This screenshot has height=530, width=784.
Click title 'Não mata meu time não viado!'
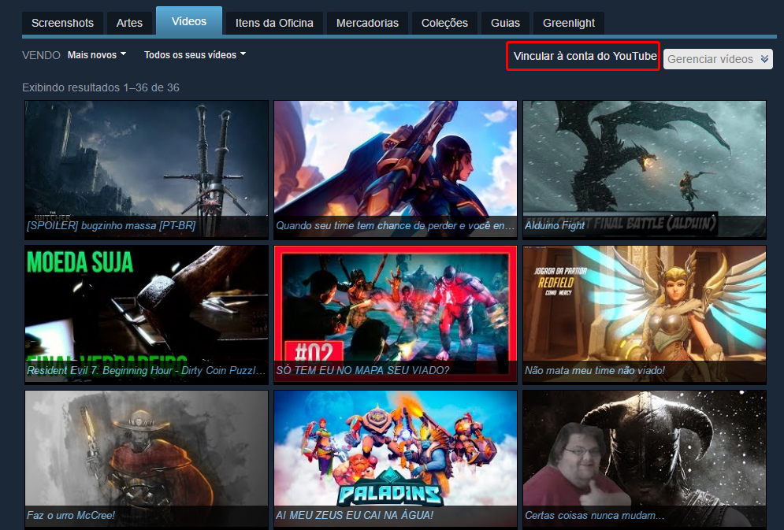(x=594, y=371)
